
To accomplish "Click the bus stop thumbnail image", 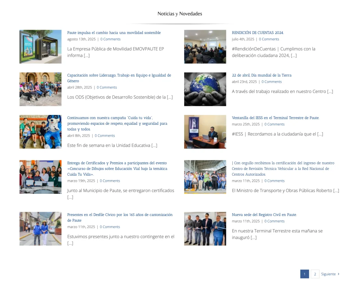I will point(40,46).
